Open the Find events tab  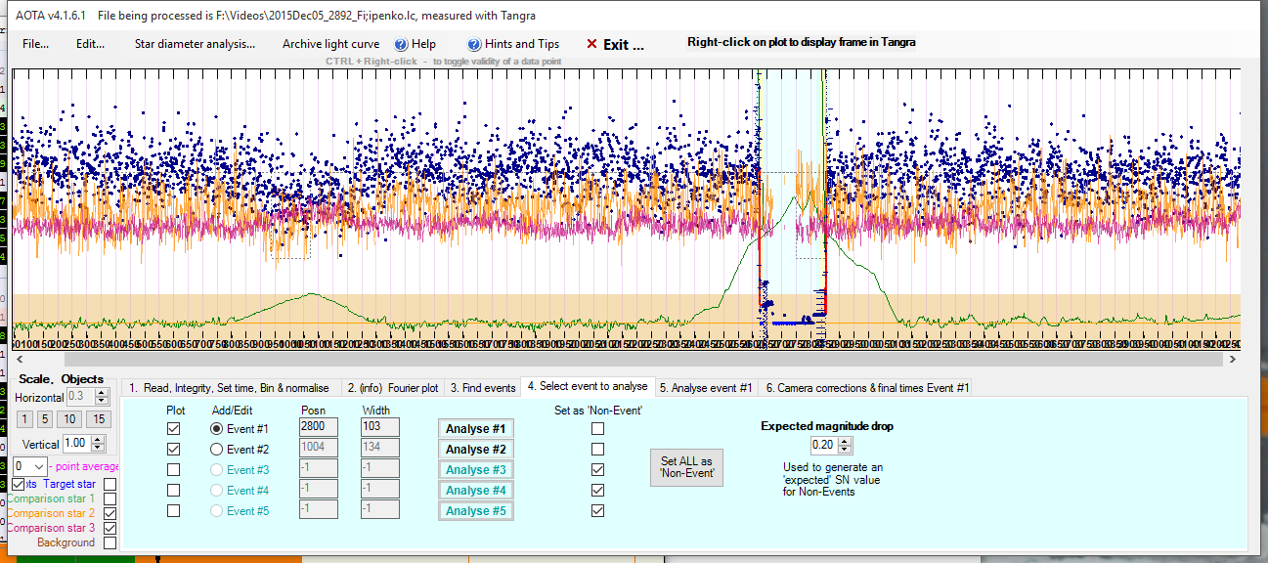pyautogui.click(x=482, y=388)
